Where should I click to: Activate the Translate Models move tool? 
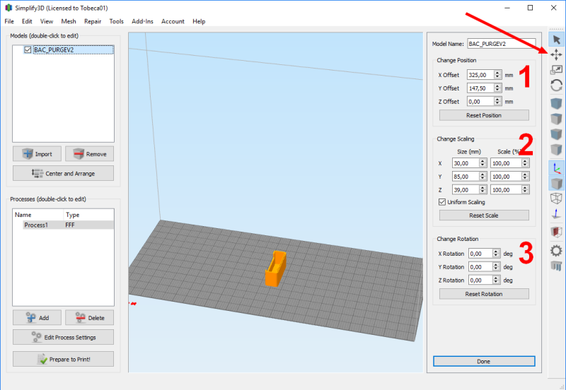[557, 54]
